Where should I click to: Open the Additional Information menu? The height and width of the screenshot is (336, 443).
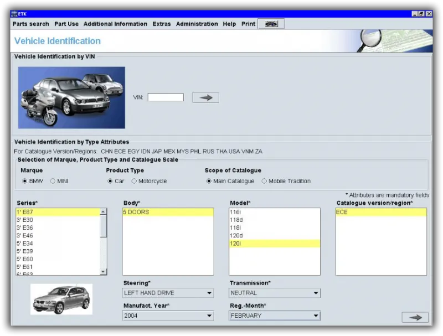coord(115,24)
